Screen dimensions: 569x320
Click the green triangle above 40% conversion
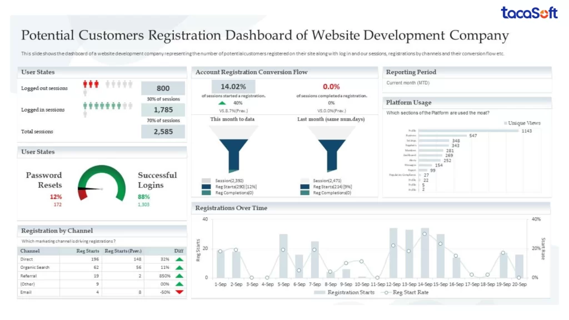222,103
